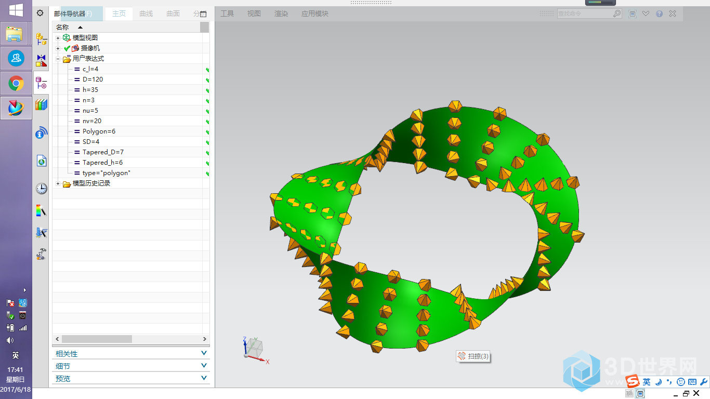Viewport: 710px width, 399px height.
Task: Click the 扫掠(3) feature tooltip label
Action: coord(478,356)
